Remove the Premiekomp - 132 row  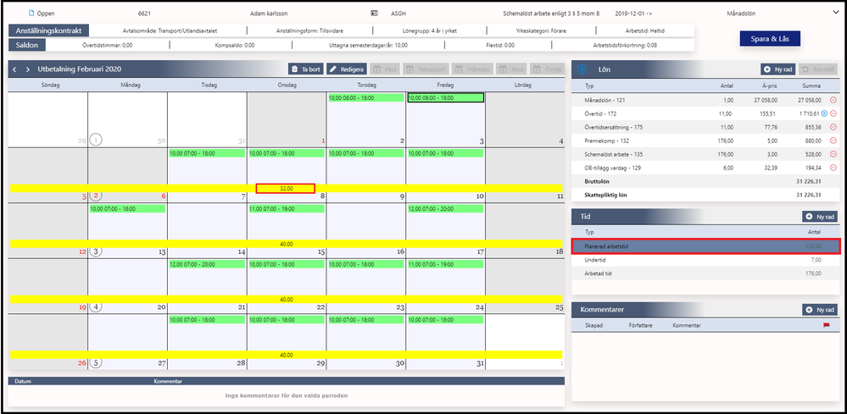click(833, 141)
